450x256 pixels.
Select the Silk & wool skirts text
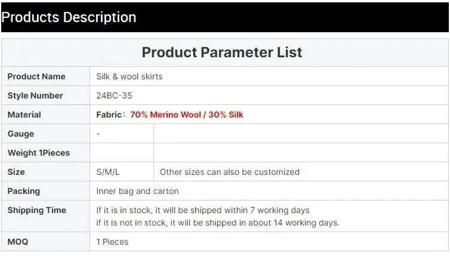(x=130, y=76)
